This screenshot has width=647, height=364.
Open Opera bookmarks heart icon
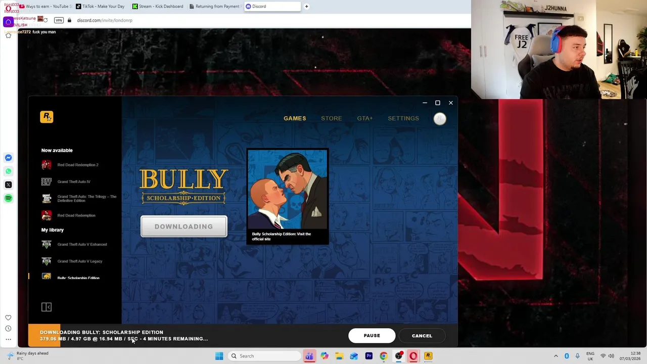pyautogui.click(x=8, y=317)
